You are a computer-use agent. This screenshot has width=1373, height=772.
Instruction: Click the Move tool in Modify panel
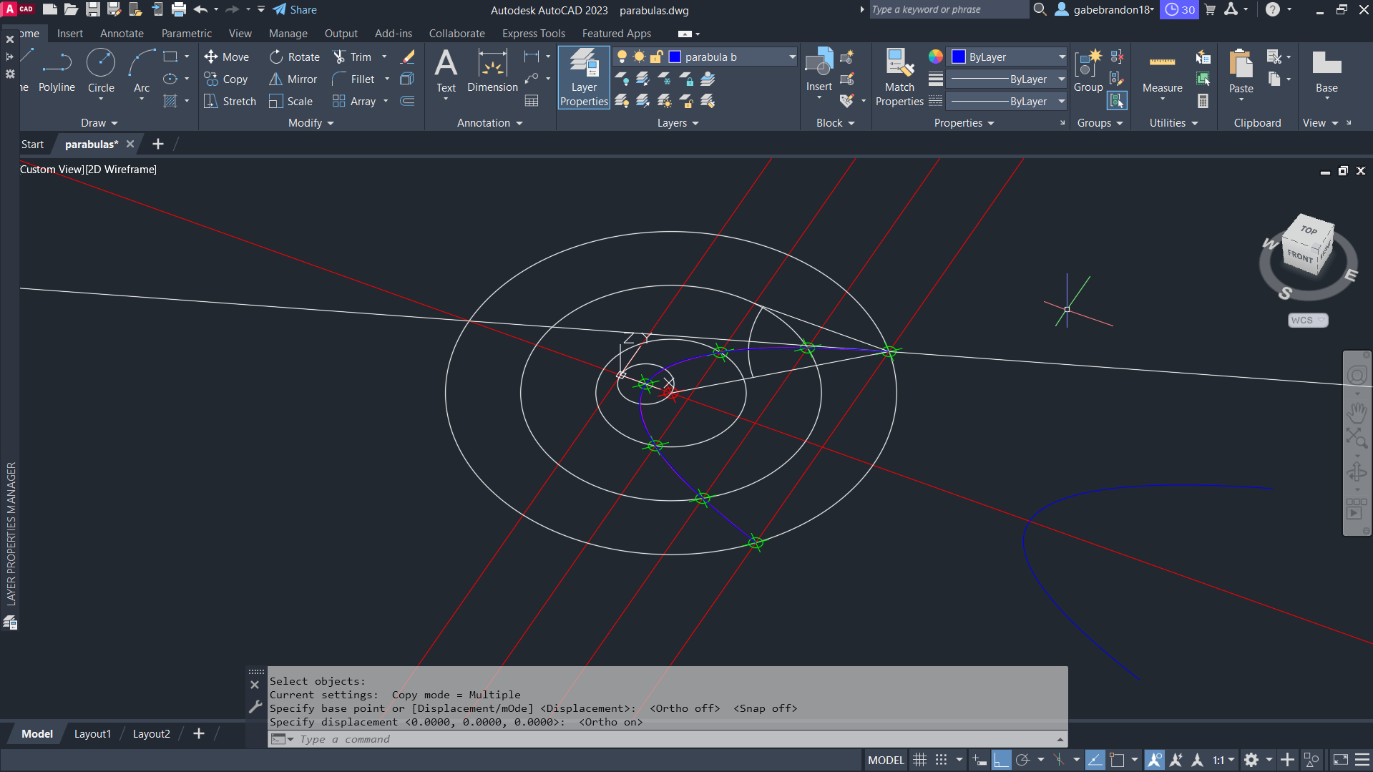pos(226,57)
